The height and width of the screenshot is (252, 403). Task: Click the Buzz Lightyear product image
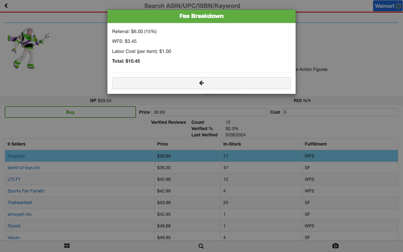(x=28, y=48)
